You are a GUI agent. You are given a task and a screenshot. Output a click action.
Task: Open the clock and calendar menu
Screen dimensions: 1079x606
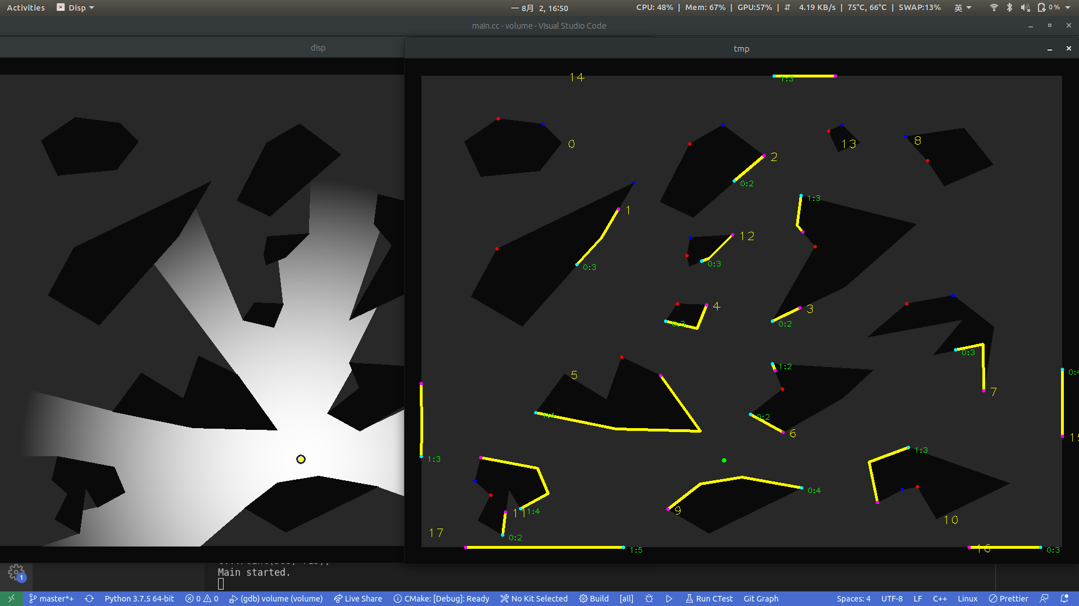539,8
